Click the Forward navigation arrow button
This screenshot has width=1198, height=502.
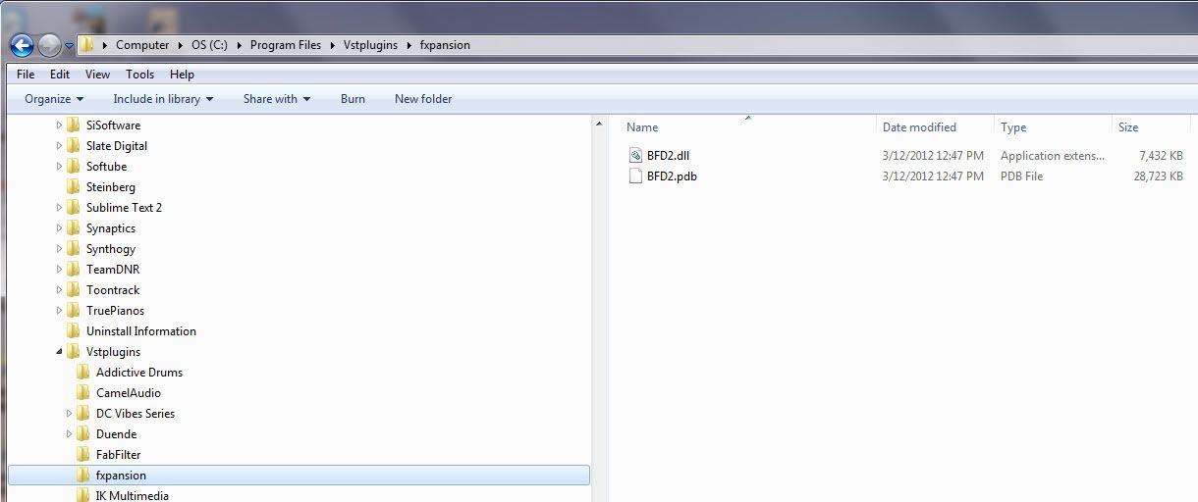pos(49,45)
